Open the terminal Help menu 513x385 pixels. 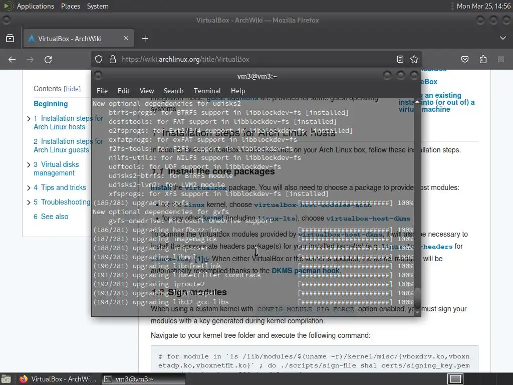pos(238,91)
